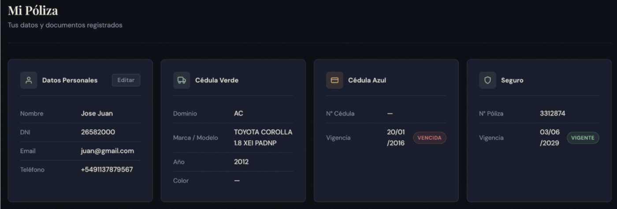Click the truck icon of Cédula Verde
This screenshot has height=209, width=617.
182,80
